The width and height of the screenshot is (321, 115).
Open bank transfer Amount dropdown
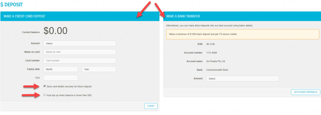coord(243,79)
